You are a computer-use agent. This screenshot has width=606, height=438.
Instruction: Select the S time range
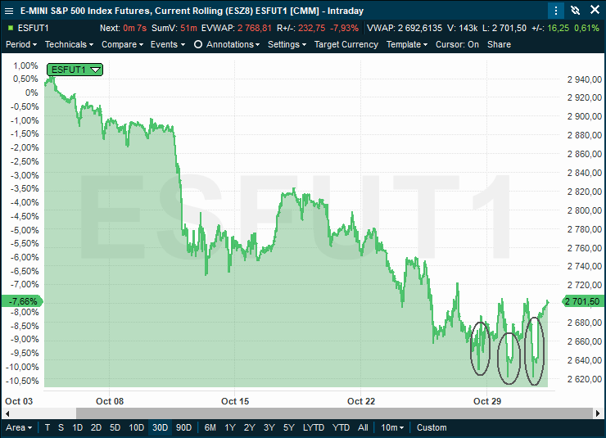pyautogui.click(x=61, y=427)
